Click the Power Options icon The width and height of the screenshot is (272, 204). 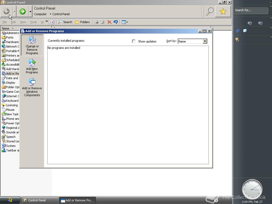coord(3,123)
